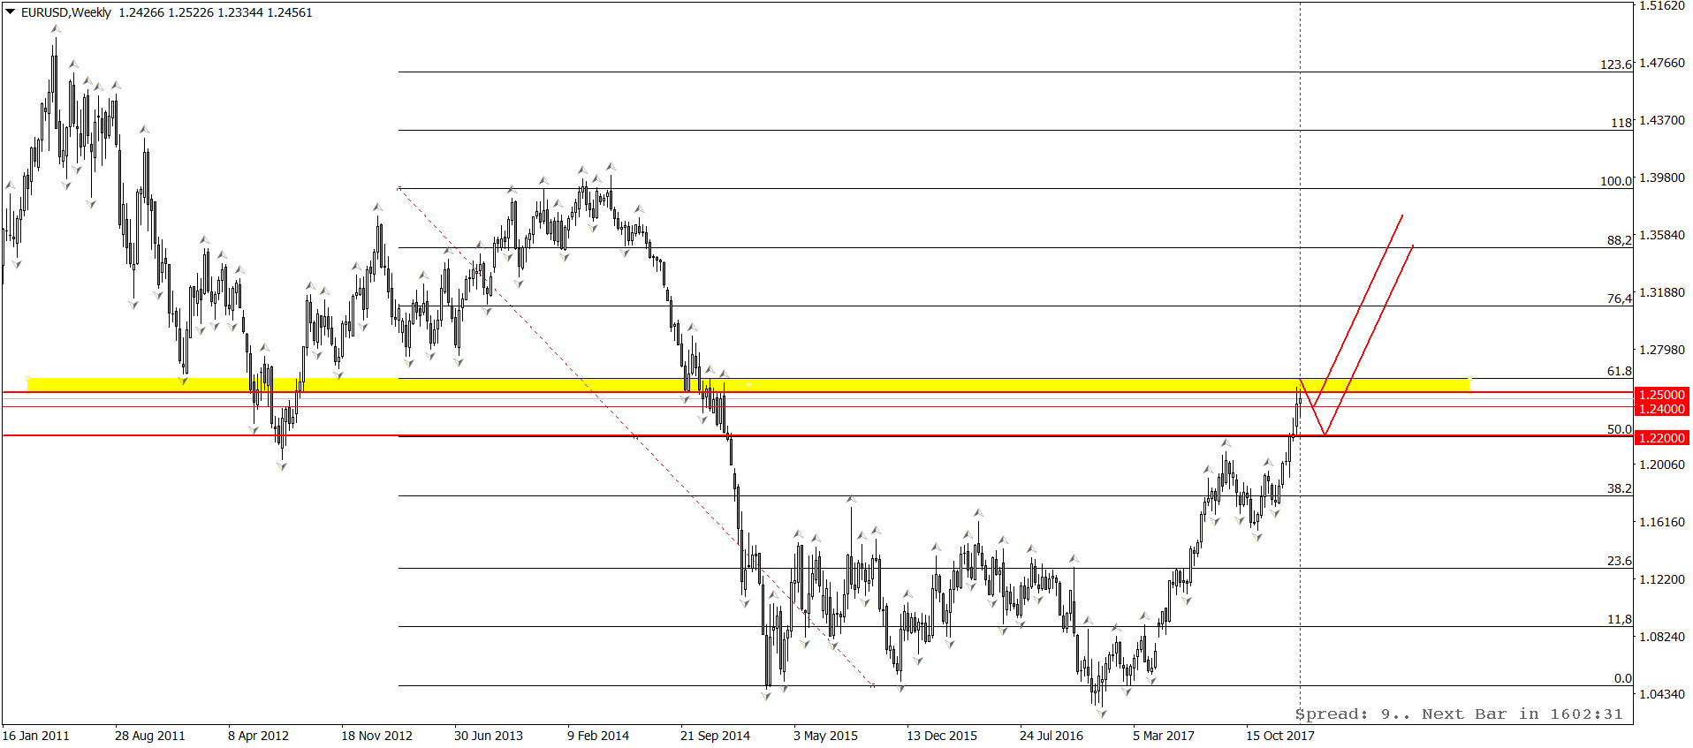1693x748 pixels.
Task: Click the 1.27980 price axis value
Action: click(1662, 350)
